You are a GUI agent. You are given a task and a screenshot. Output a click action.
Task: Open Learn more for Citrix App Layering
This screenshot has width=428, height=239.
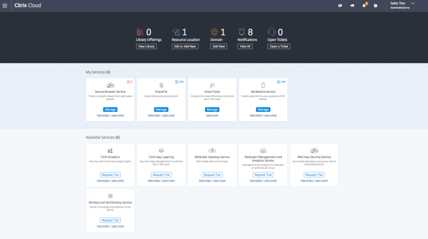pyautogui.click(x=169, y=181)
